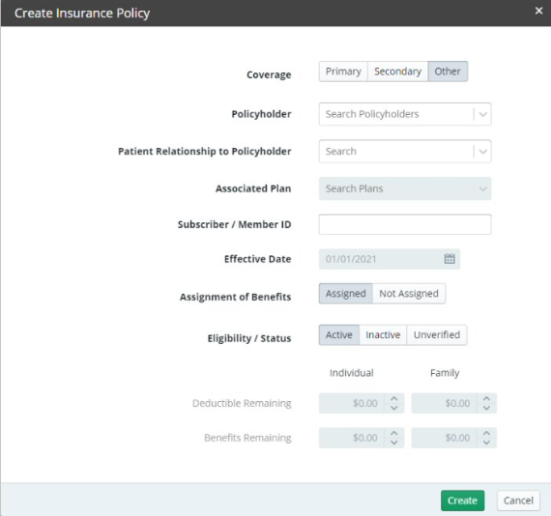Screen dimensions: 551x516
Task: Expand the Search Policyholders dropdown arrow
Action: point(482,114)
